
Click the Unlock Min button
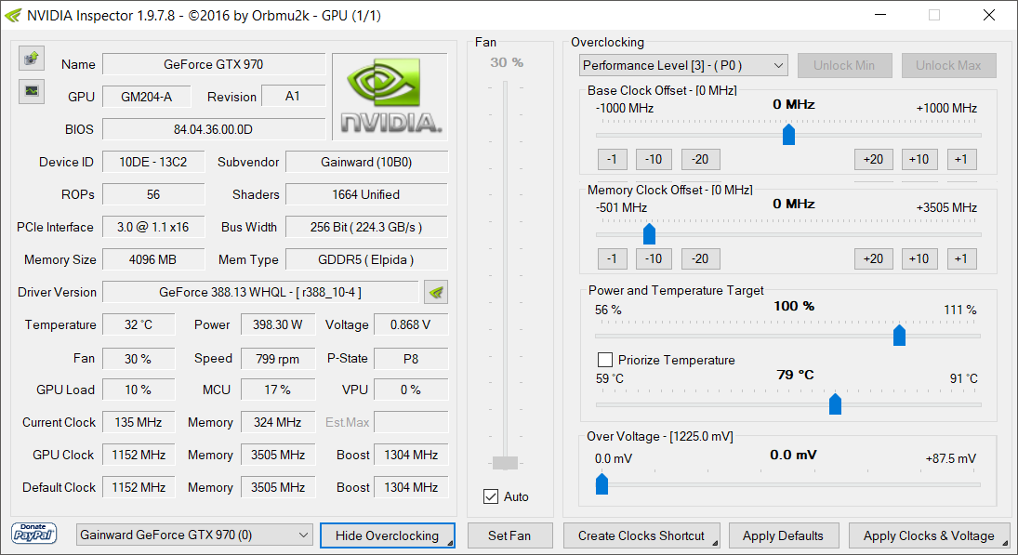click(x=844, y=66)
